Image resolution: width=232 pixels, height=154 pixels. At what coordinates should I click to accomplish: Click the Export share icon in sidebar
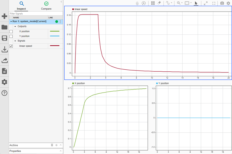[x=4, y=60]
